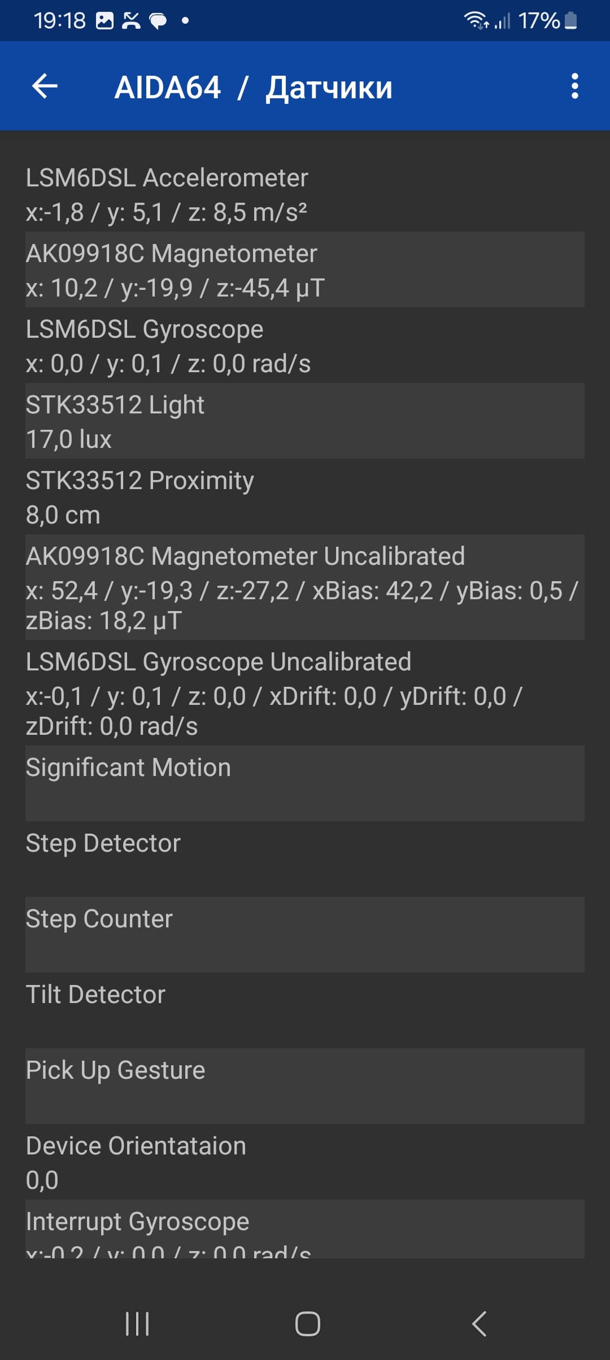The height and width of the screenshot is (1360, 610).
Task: Select the AK09918C Magnetometer row
Action: 305,270
